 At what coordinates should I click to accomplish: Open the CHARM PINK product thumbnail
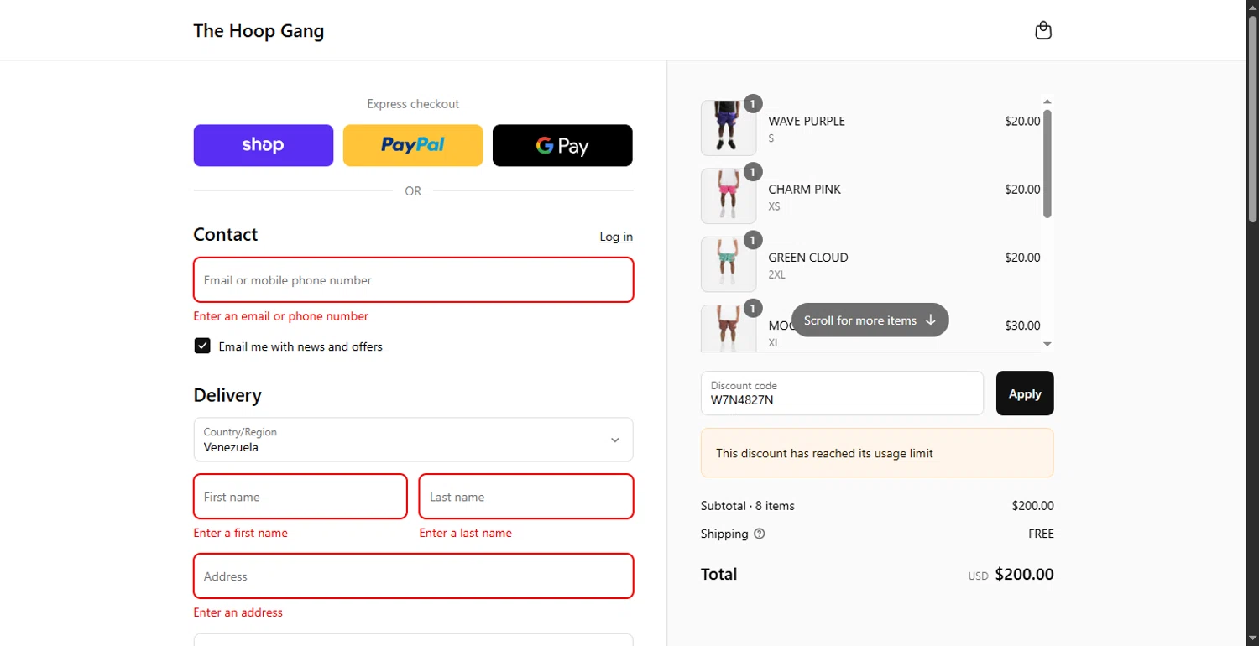coord(729,195)
